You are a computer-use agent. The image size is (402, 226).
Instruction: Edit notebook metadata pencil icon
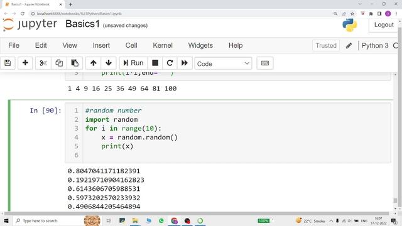pyautogui.click(x=349, y=46)
